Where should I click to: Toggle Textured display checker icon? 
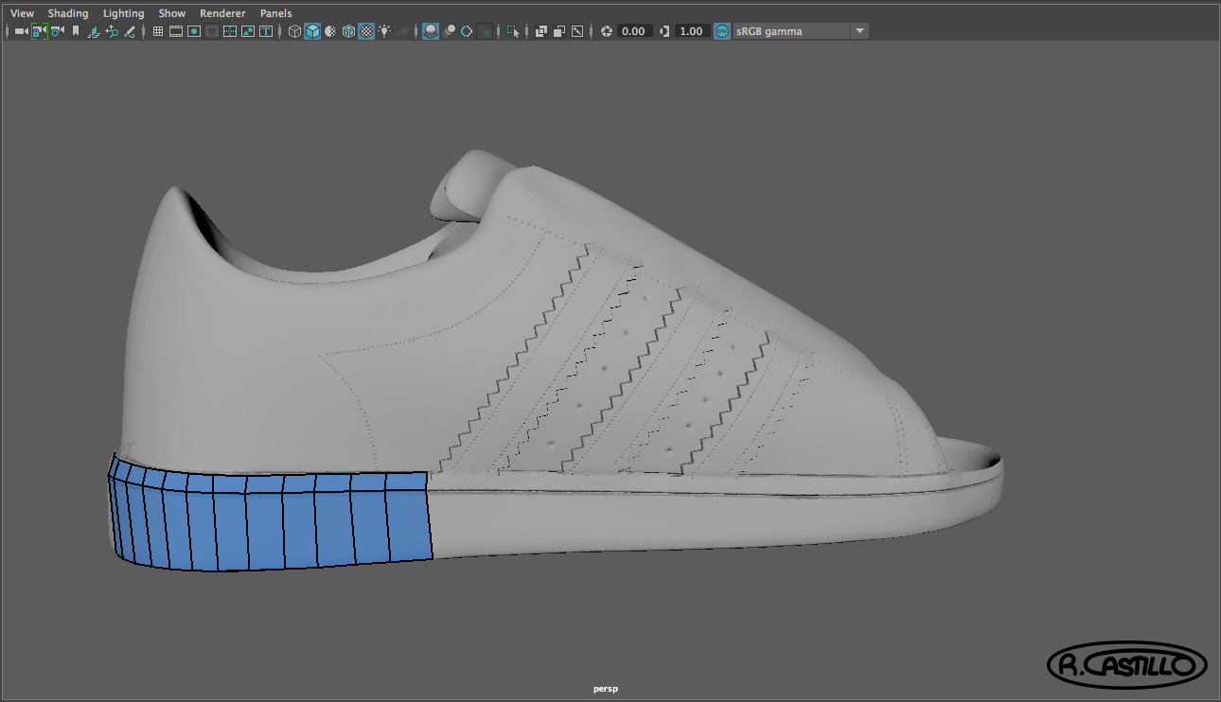366,31
